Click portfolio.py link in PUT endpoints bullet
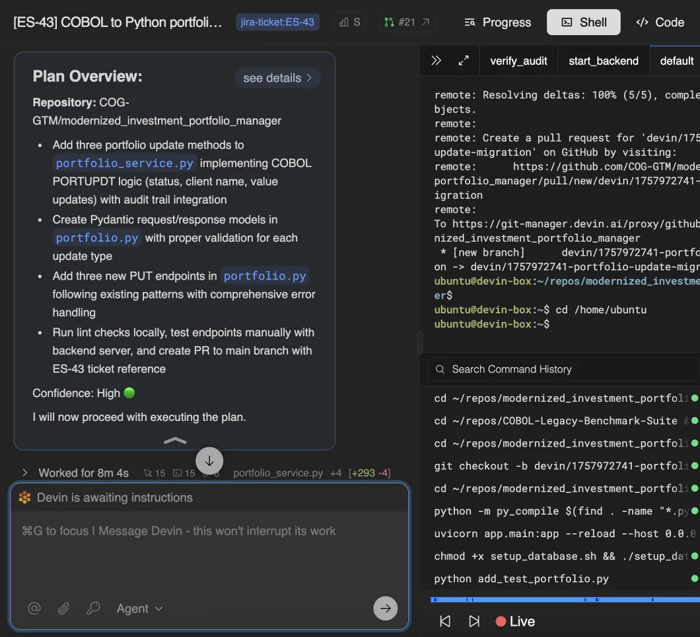This screenshot has height=637, width=700. point(265,276)
